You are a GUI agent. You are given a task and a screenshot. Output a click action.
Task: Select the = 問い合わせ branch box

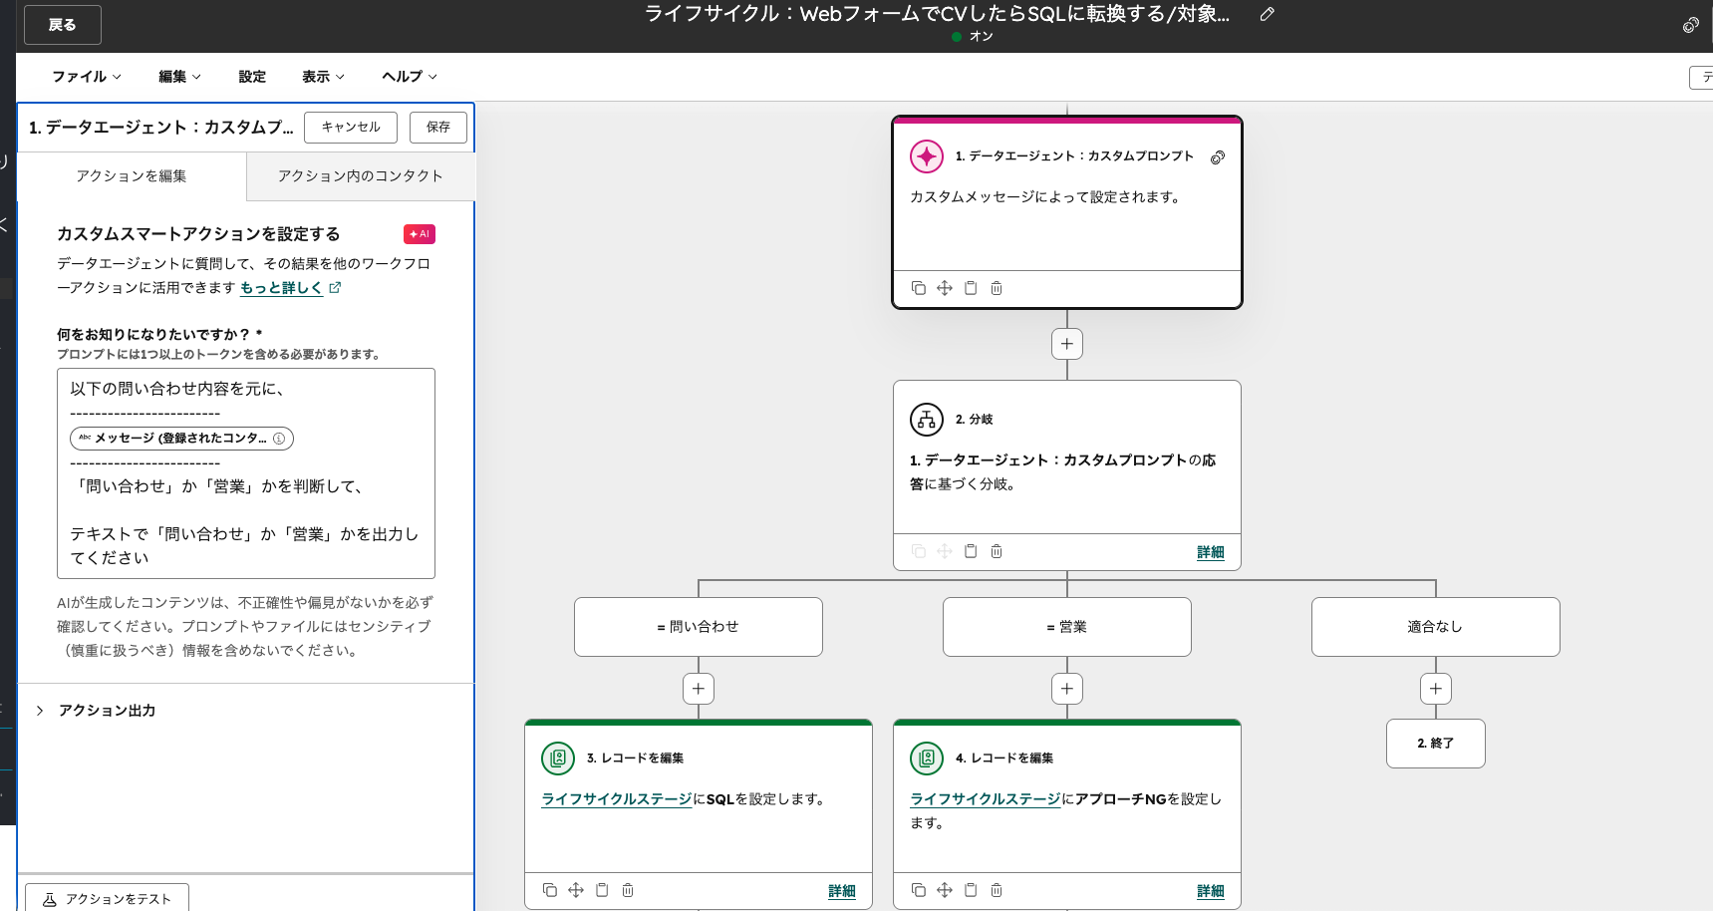699,627
